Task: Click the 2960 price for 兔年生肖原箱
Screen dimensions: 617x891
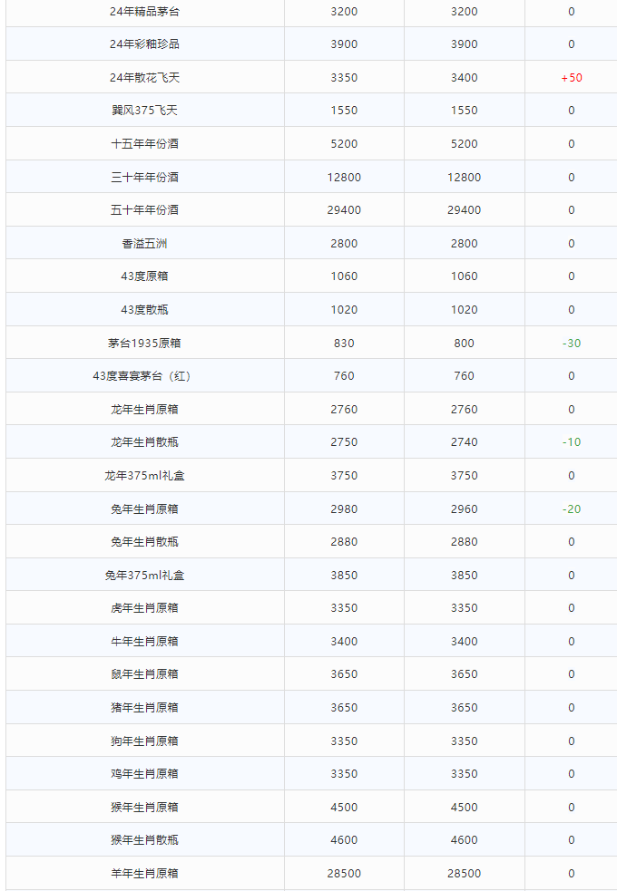Action: pyautogui.click(x=464, y=509)
